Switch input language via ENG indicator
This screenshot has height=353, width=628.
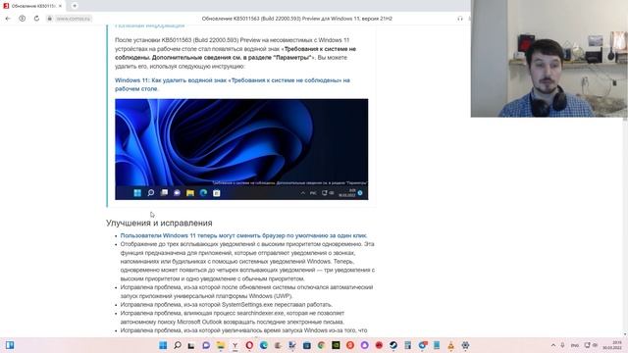pyautogui.click(x=575, y=345)
